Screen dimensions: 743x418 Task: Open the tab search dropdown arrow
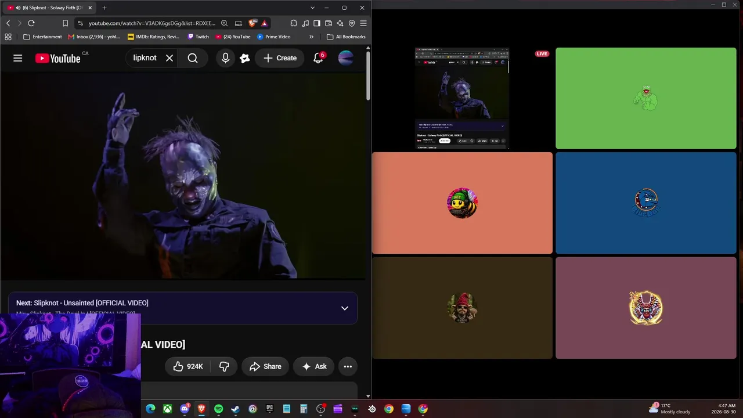[x=312, y=8]
